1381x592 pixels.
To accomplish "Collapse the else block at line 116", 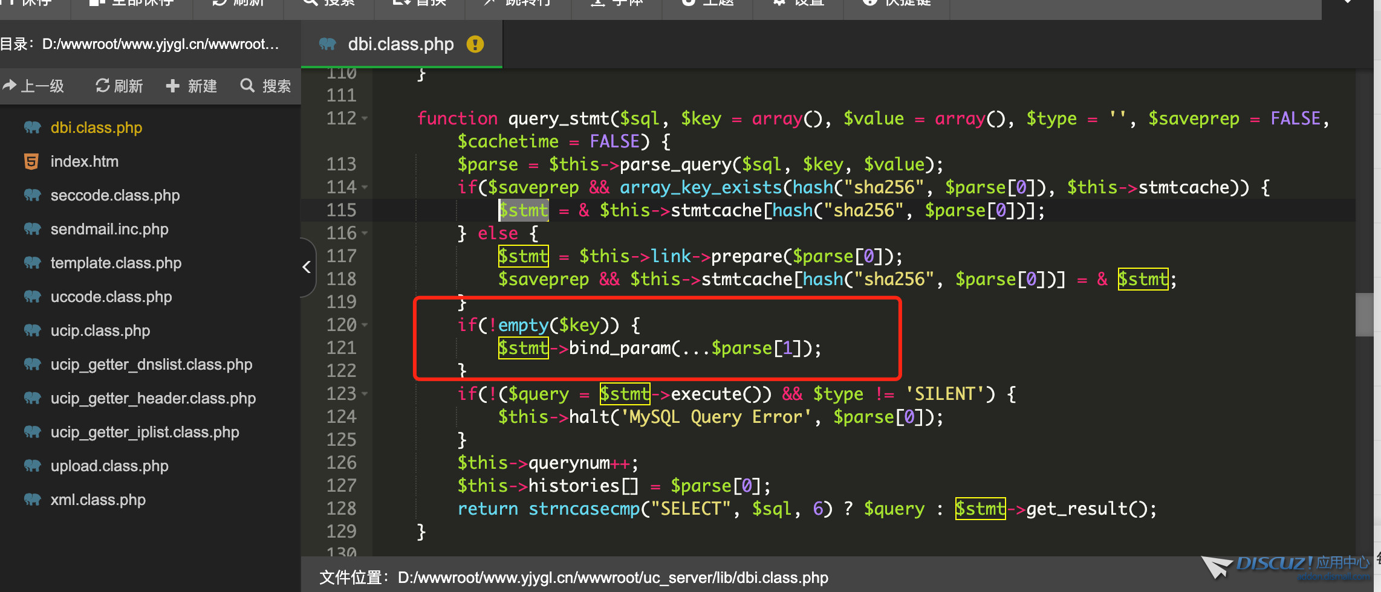I will pyautogui.click(x=365, y=233).
